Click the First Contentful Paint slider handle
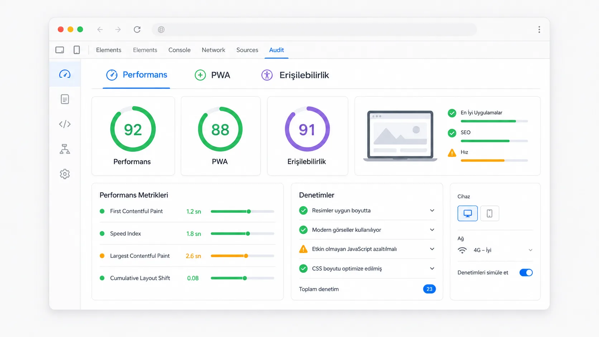 coord(249,211)
